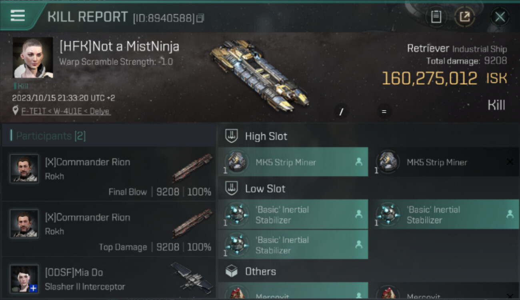Collapse the High Slot section
This screenshot has height=300, width=520.
pyautogui.click(x=368, y=136)
